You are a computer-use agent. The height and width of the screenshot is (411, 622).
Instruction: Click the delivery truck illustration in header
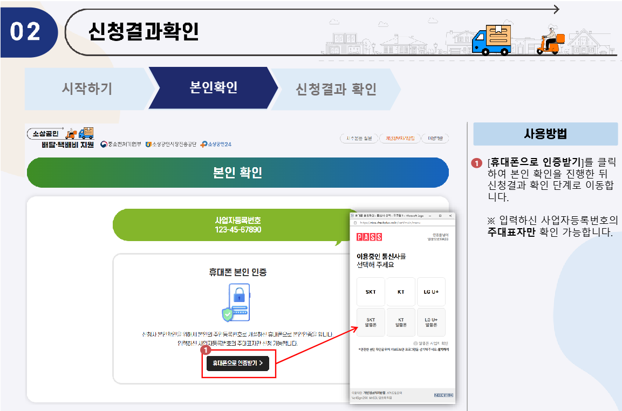[491, 40]
